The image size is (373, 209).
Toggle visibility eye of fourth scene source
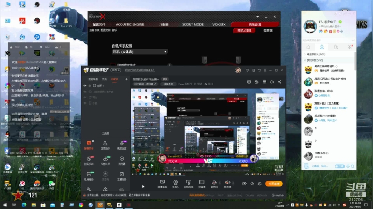pos(84,103)
